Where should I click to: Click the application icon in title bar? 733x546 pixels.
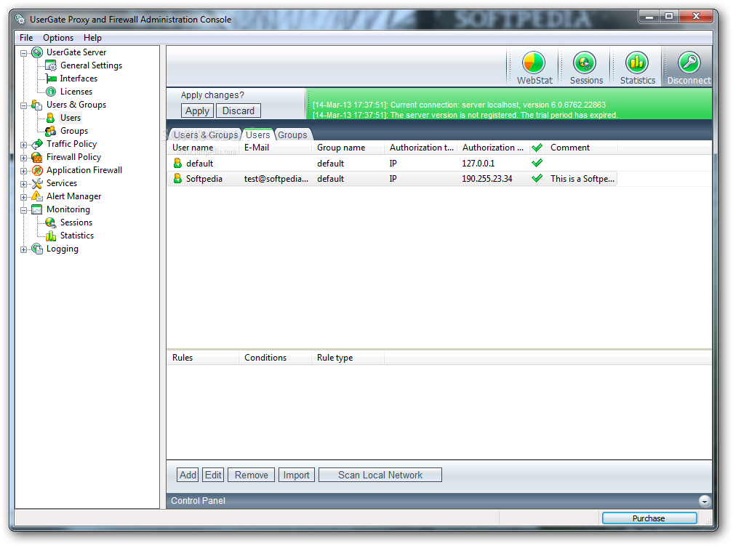(20, 19)
